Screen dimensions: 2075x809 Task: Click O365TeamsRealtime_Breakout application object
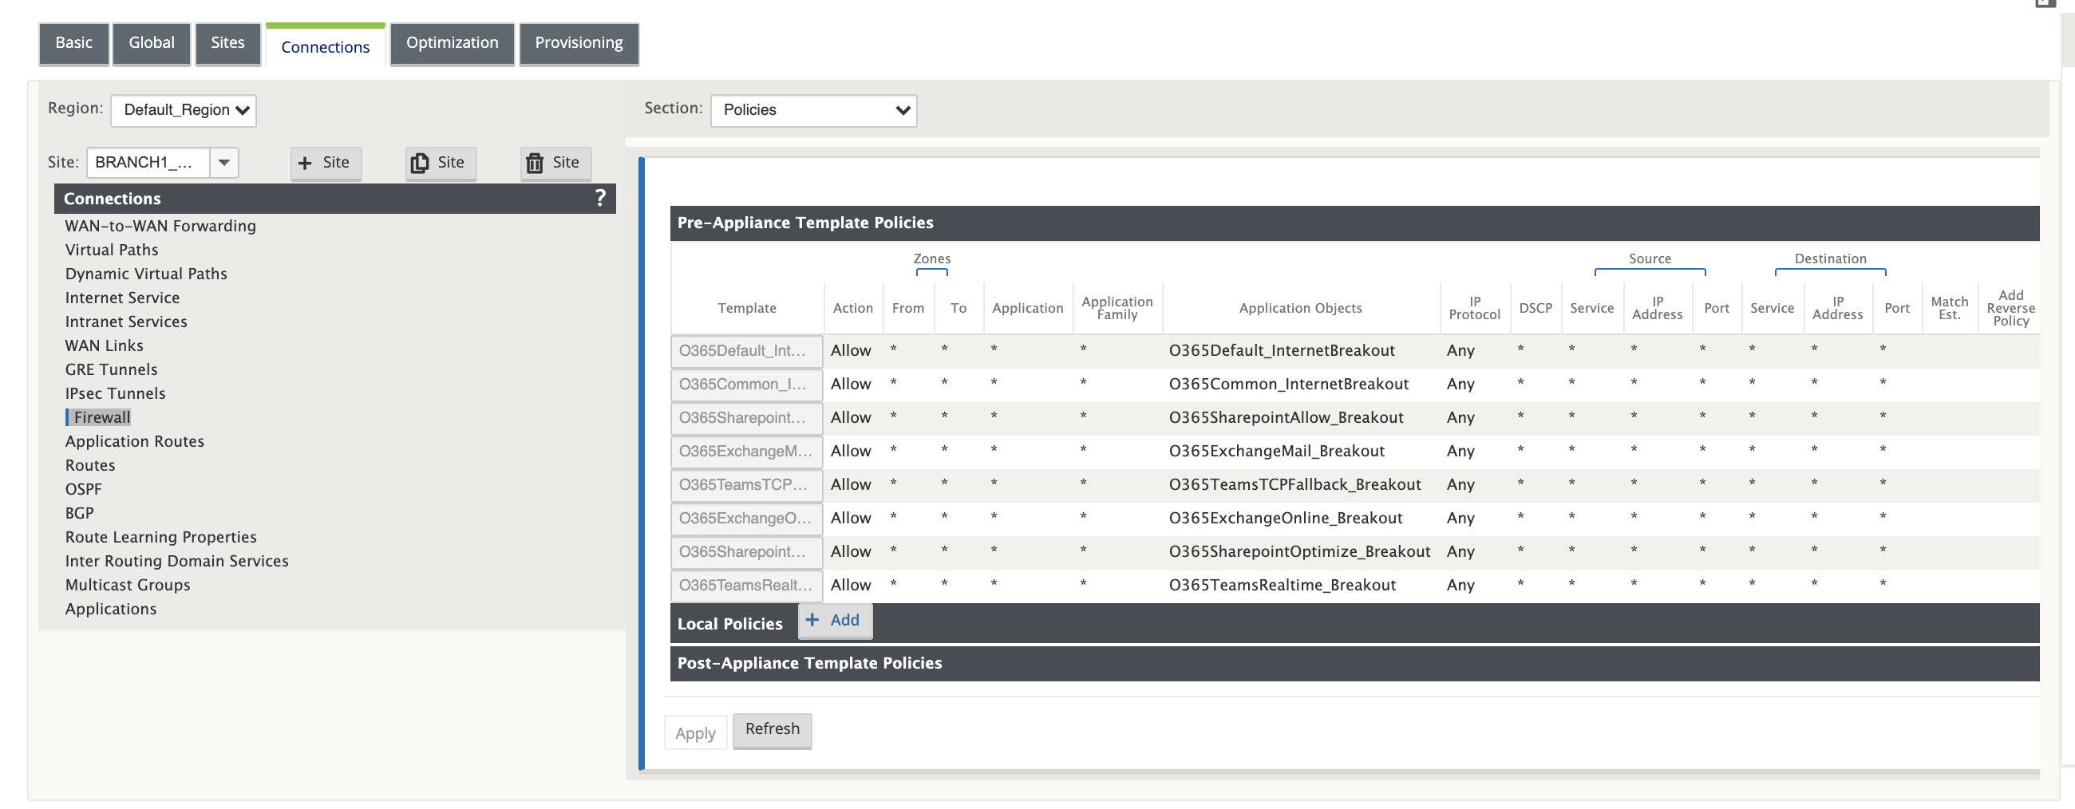(1282, 586)
